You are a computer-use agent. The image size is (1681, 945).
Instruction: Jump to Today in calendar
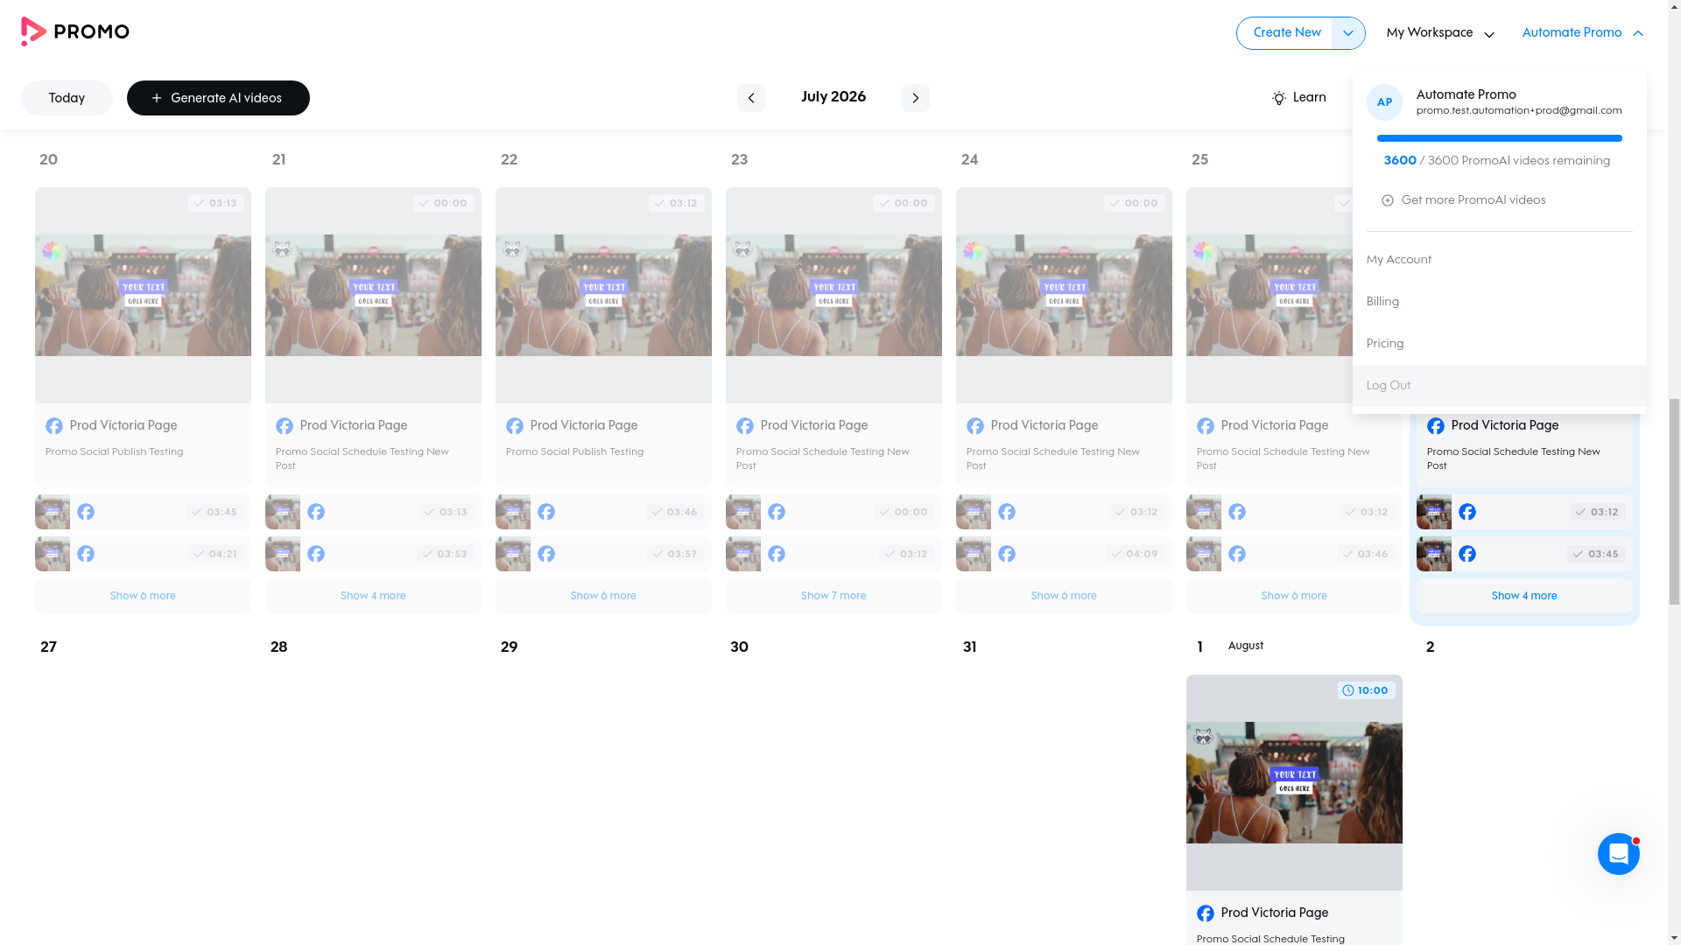click(x=67, y=98)
